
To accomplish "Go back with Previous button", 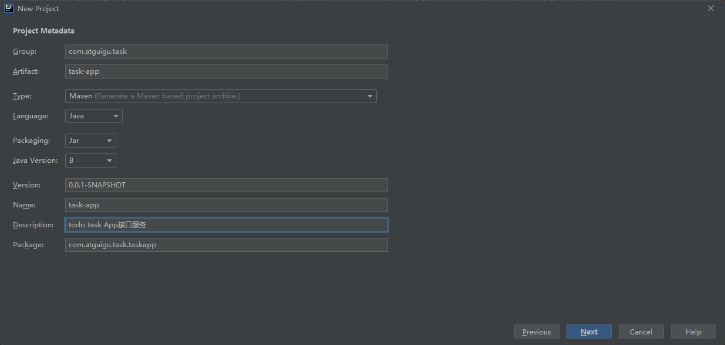I will [x=537, y=332].
